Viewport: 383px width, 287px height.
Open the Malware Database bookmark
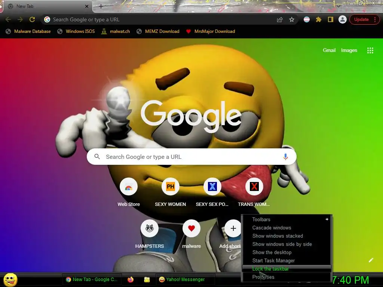point(28,31)
